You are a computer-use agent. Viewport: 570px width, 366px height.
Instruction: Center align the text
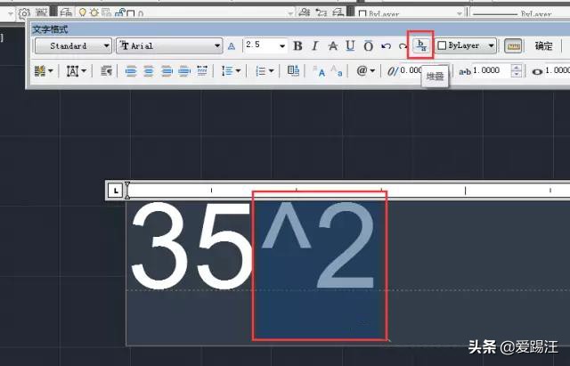point(149,71)
